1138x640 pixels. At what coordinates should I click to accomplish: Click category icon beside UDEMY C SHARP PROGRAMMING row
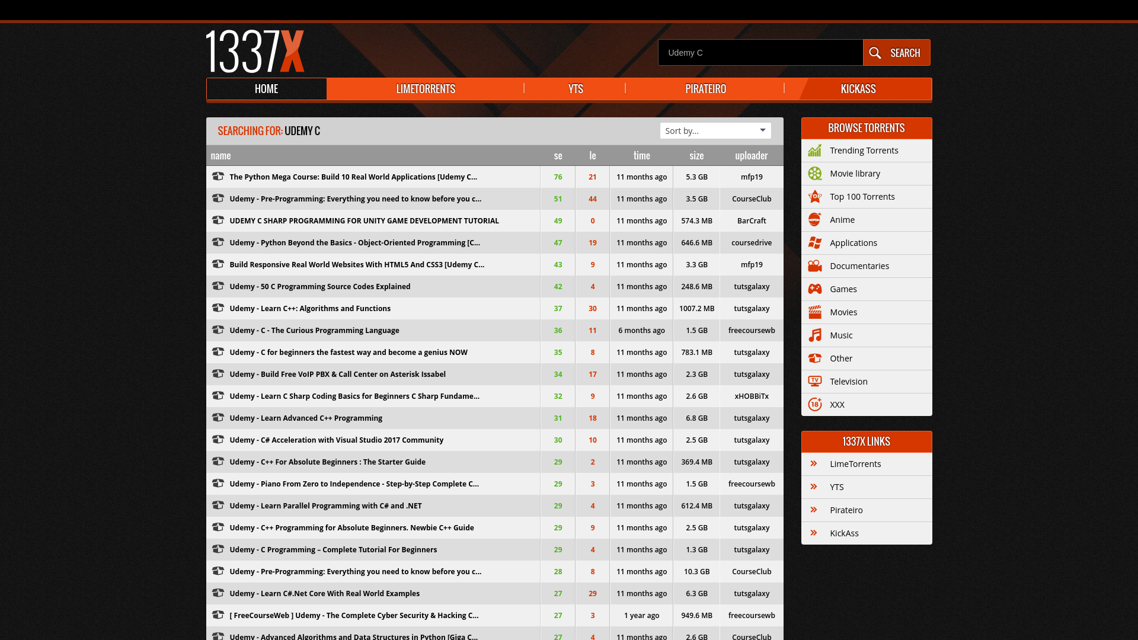click(218, 220)
